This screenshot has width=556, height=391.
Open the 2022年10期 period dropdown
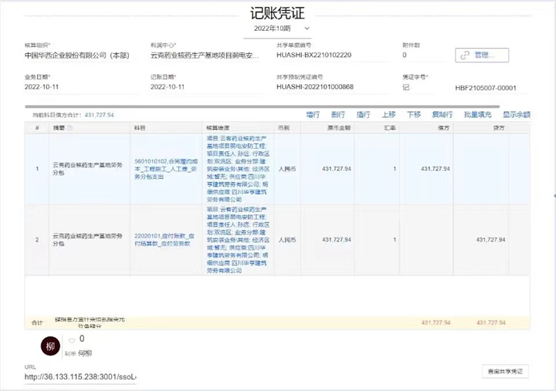281,29
